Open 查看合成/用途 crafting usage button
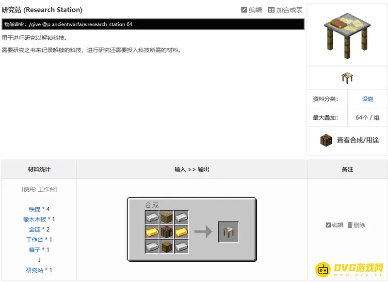388x282 pixels. (x=349, y=140)
